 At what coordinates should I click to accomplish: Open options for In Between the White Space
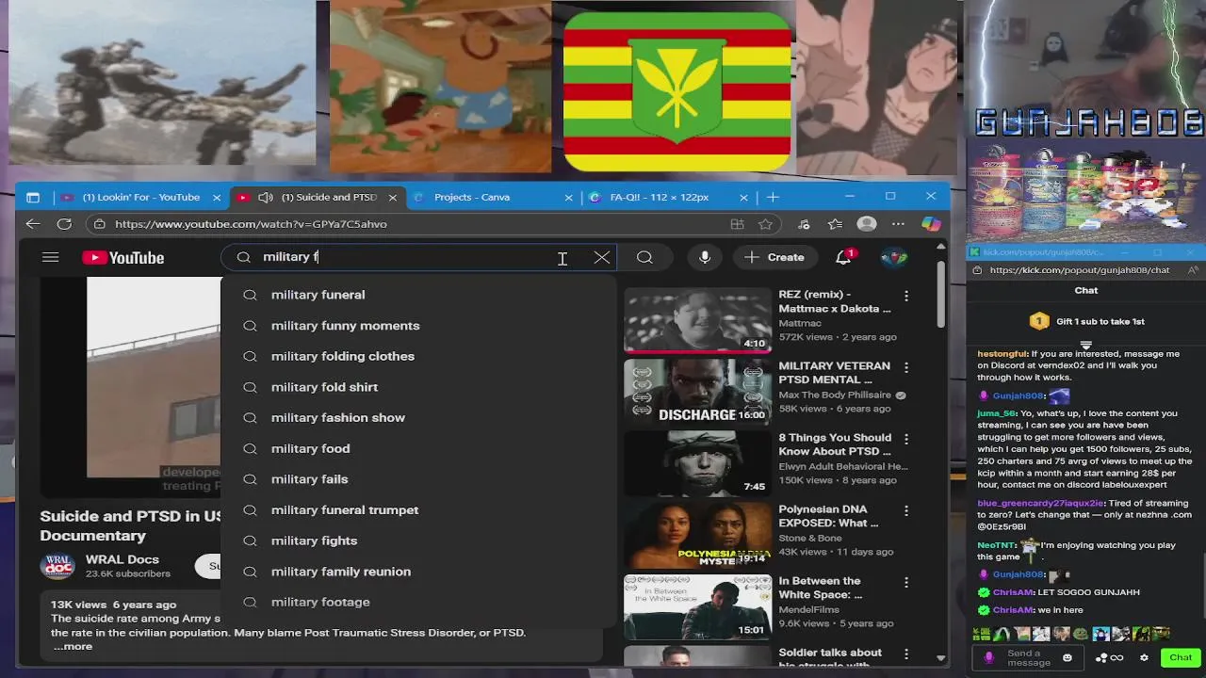click(906, 582)
